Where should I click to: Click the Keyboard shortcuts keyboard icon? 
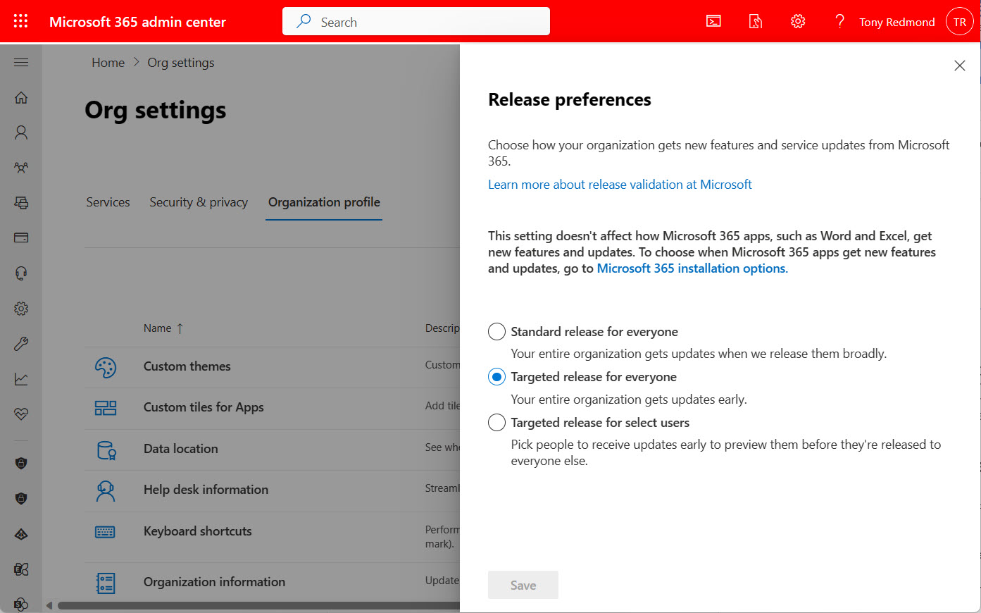tap(105, 532)
